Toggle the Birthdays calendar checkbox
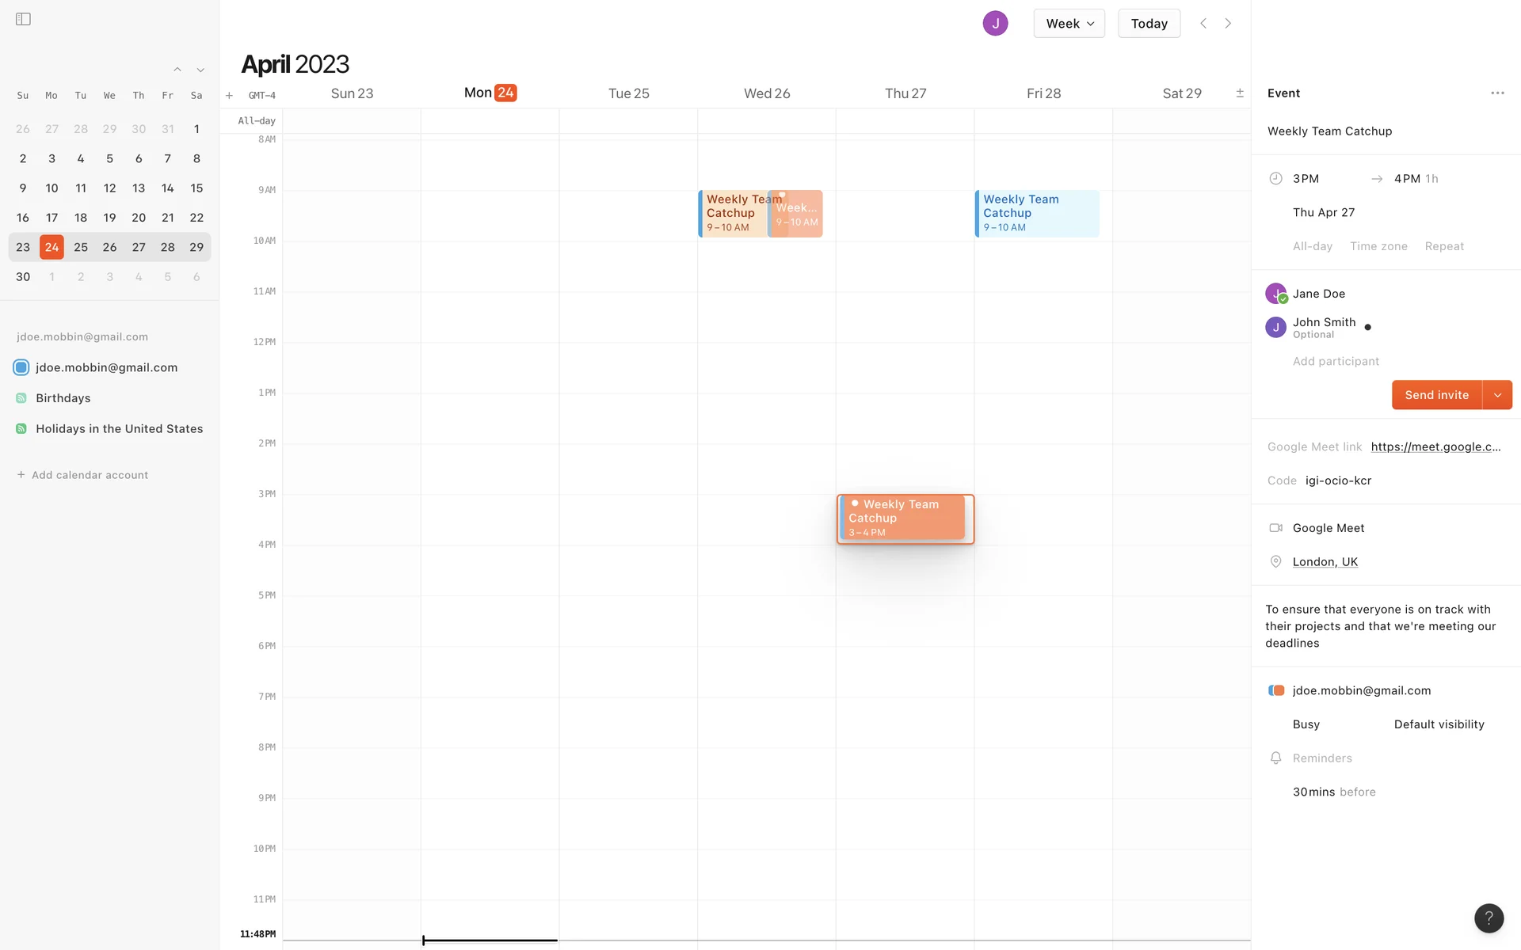Screen dimensions: 1521x950 point(21,398)
